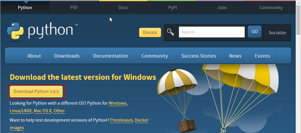
Task: Click the 'Download the latest version for Windows' heading
Action: click(83, 77)
